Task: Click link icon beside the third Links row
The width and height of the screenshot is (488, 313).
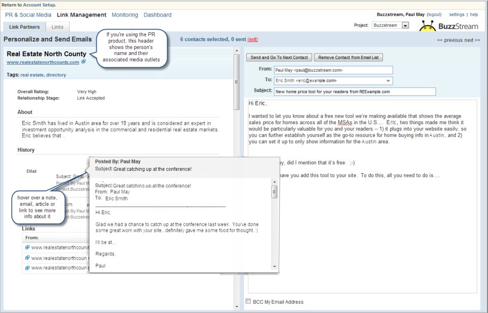Action: [27, 268]
